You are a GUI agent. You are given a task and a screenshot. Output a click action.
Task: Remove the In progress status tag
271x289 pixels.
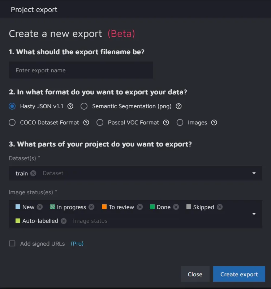pyautogui.click(x=91, y=207)
